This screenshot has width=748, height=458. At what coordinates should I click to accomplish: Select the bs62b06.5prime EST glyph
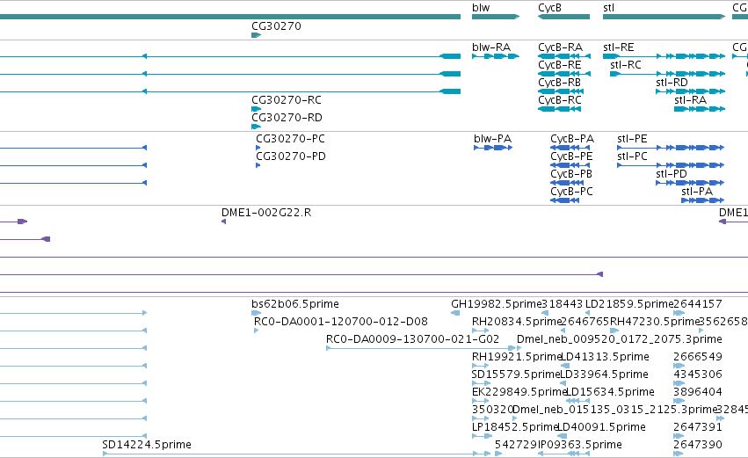tap(256, 313)
